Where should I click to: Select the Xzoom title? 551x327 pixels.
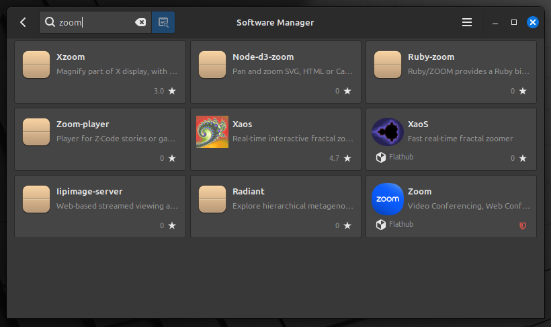coord(71,57)
